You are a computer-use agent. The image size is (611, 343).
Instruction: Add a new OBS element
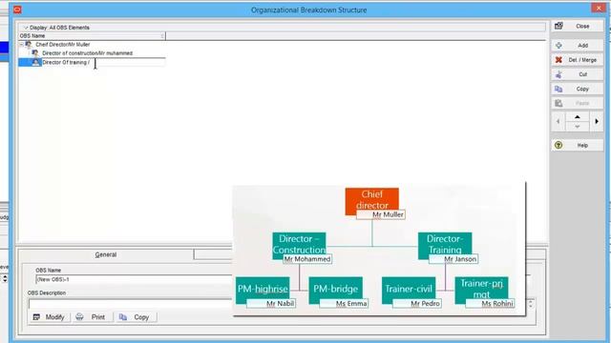click(x=577, y=46)
